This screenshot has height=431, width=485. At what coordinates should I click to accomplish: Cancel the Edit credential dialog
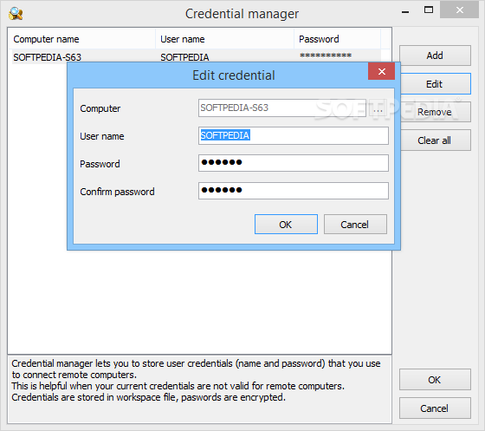(x=355, y=224)
